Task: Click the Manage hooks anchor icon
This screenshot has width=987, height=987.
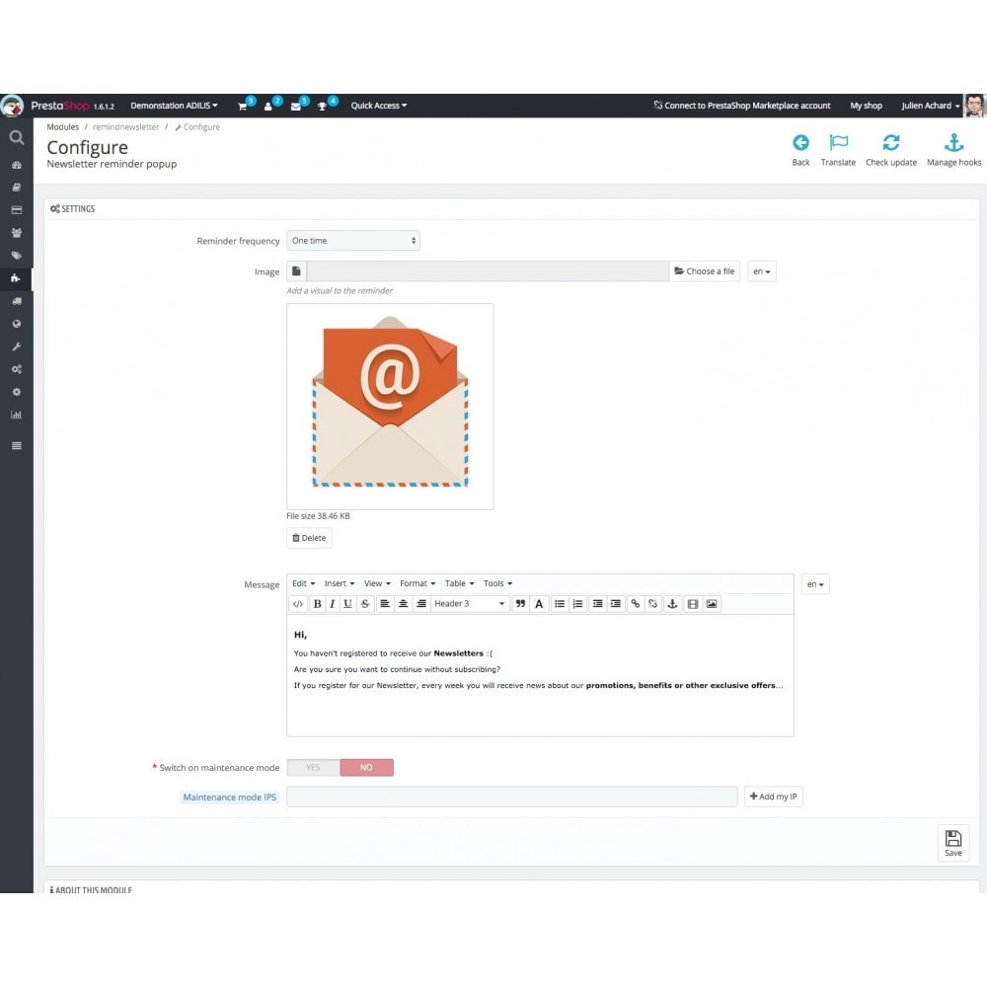Action: coord(953,143)
